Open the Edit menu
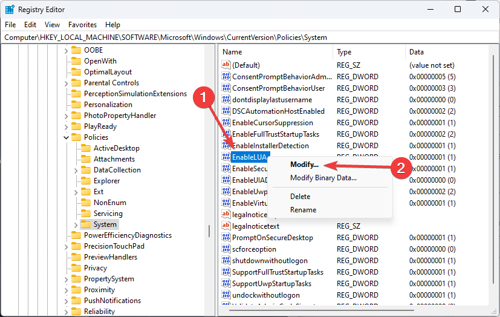This screenshot has width=500, height=317. point(30,25)
